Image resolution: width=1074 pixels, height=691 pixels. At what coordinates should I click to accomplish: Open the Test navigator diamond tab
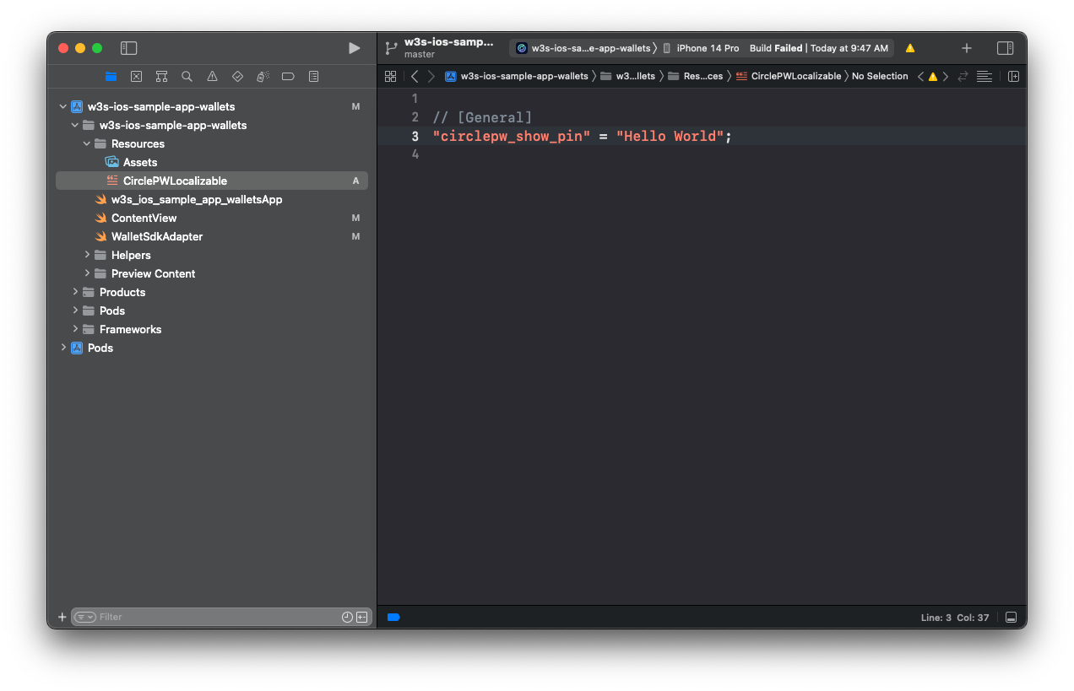click(237, 76)
